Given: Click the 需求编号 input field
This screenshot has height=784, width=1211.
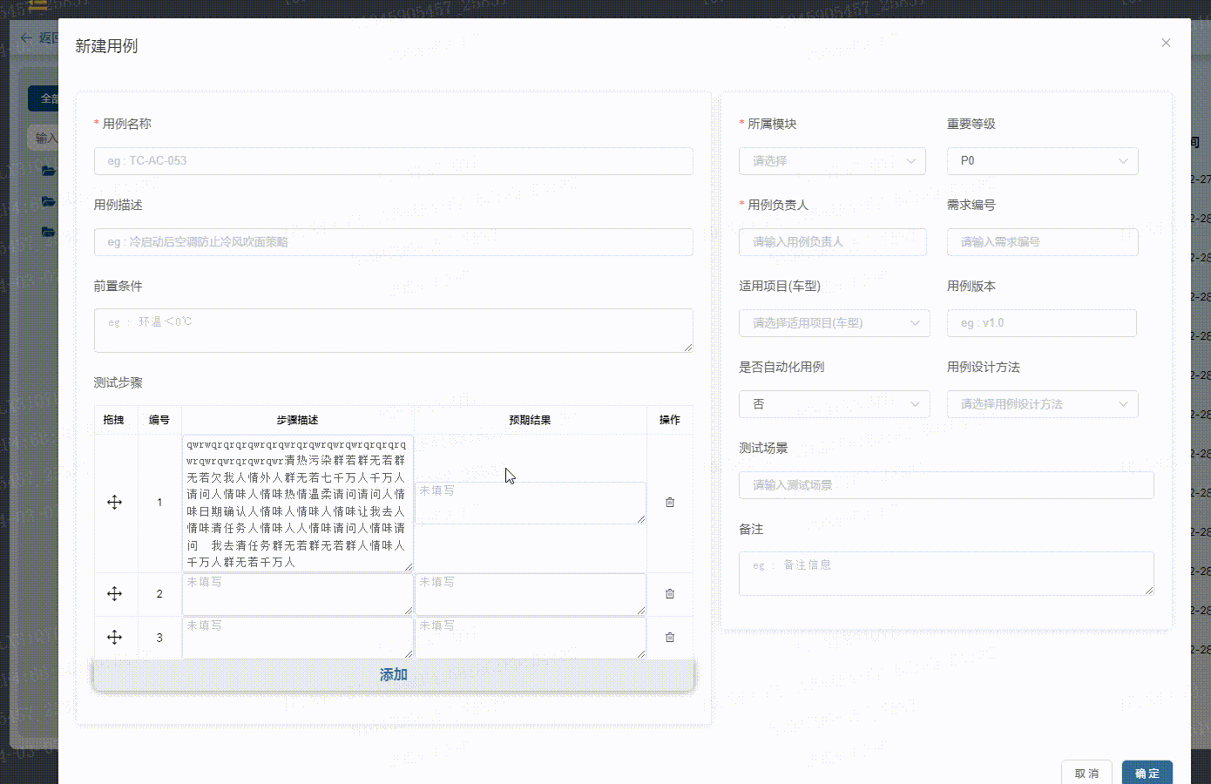Looking at the screenshot, I should pyautogui.click(x=1042, y=241).
